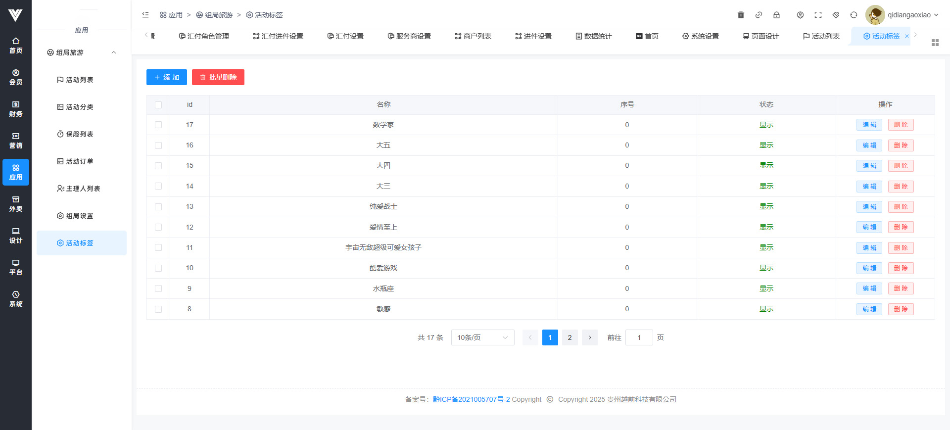This screenshot has height=430, width=950.
Task: Collapse the sidebar menu icon
Action: (x=145, y=15)
